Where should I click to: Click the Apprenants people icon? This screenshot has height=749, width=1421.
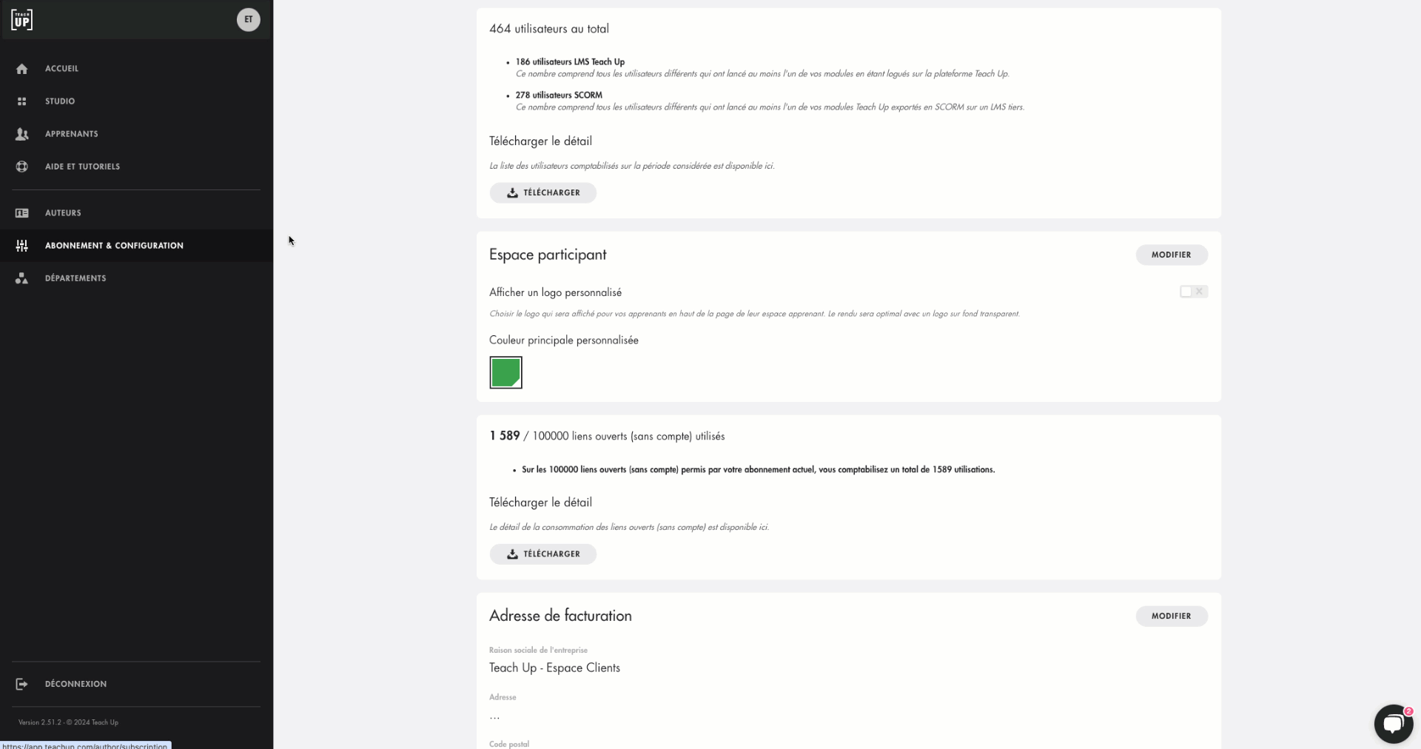pos(22,134)
